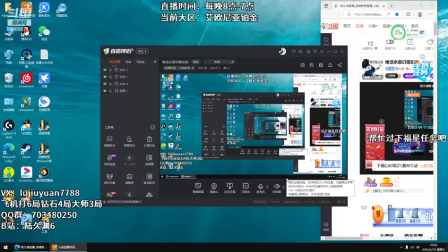
Task: Open Edge three-dot settings menu
Action: [x=431, y=15]
